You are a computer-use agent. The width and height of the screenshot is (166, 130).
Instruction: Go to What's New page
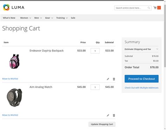(9, 18)
